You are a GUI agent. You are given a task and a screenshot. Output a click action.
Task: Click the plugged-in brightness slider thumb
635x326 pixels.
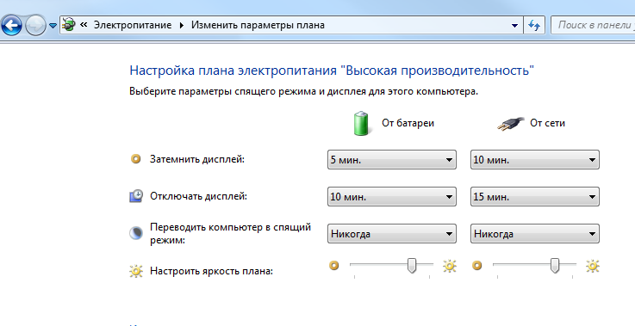pos(554,266)
